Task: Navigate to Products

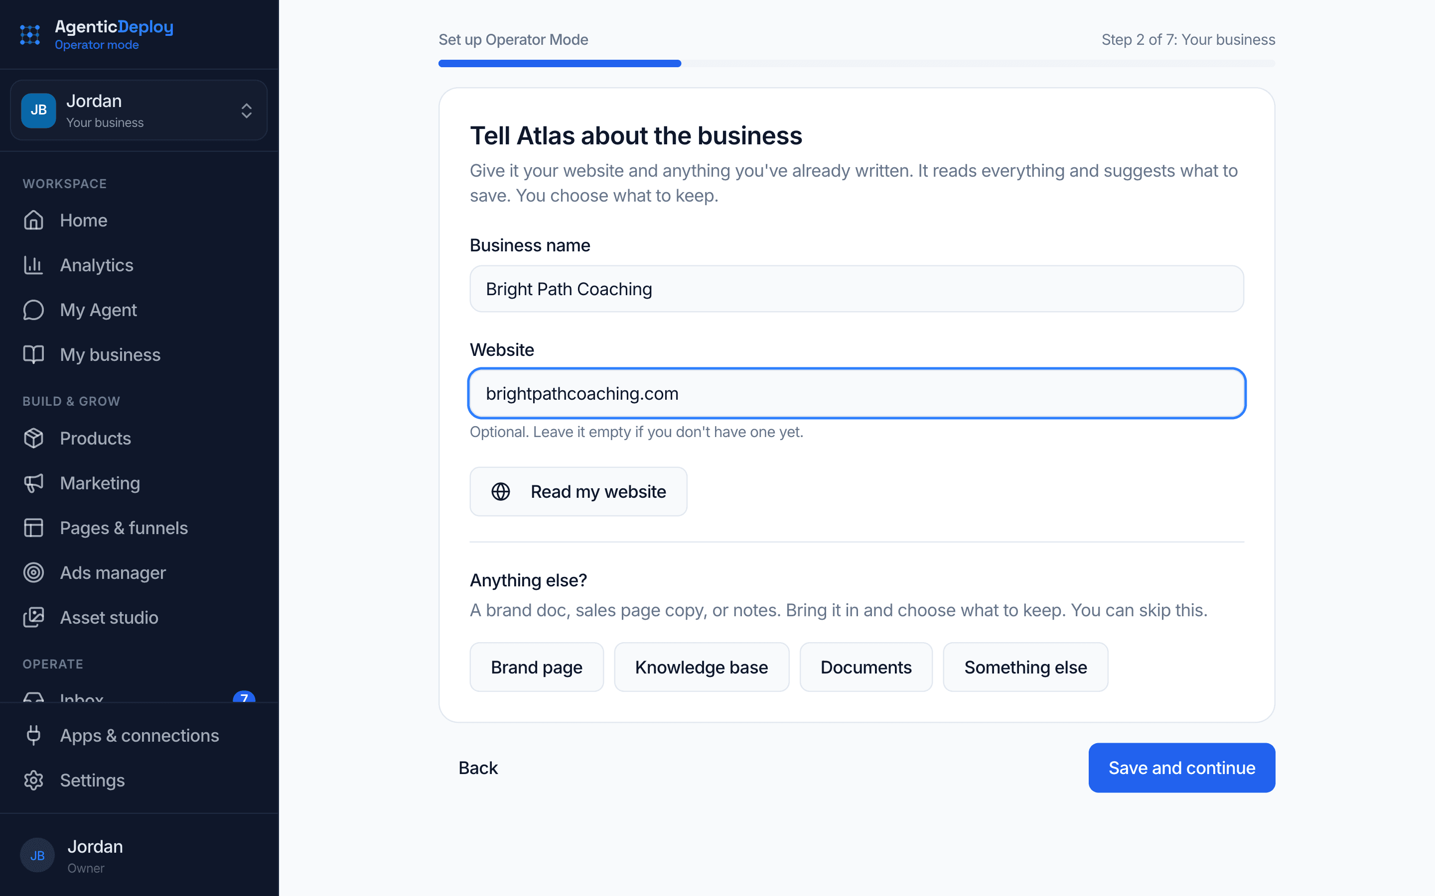Action: click(140, 438)
